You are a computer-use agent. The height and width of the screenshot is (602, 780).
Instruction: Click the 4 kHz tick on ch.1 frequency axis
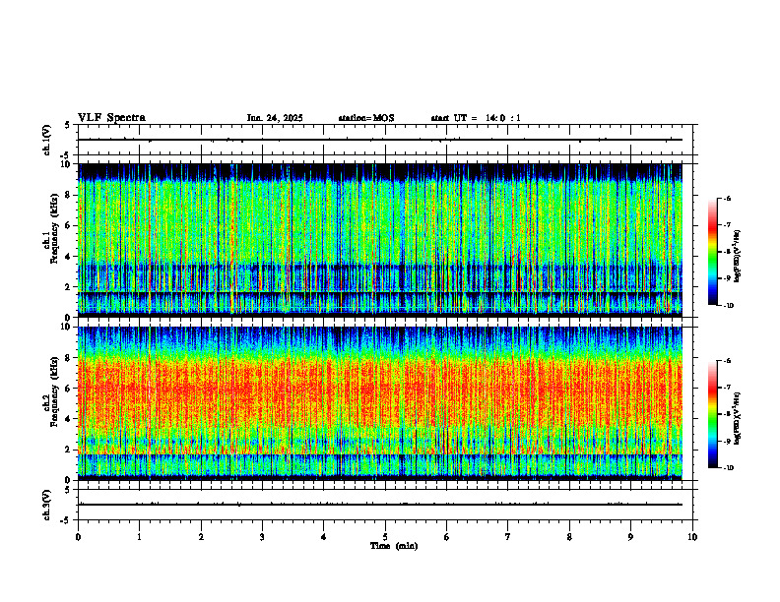coord(69,257)
